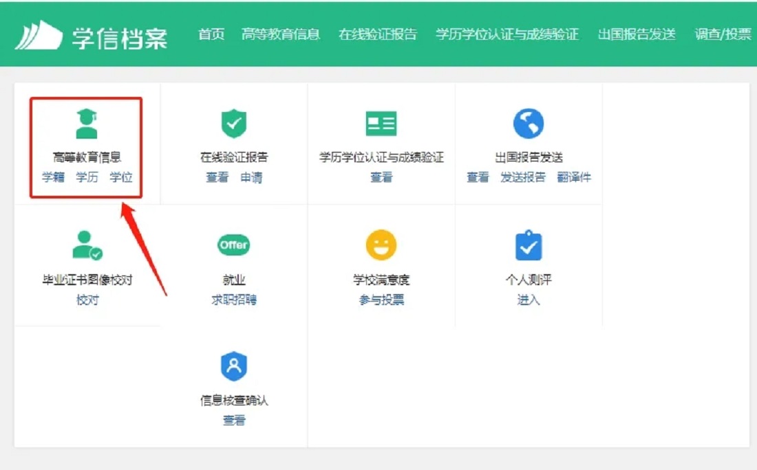Click the 信息核查确认 blue person icon
Screen dimensions: 757x470
coord(233,367)
